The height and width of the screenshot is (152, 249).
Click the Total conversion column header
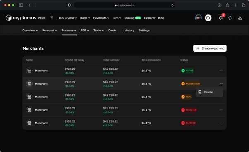(151, 60)
